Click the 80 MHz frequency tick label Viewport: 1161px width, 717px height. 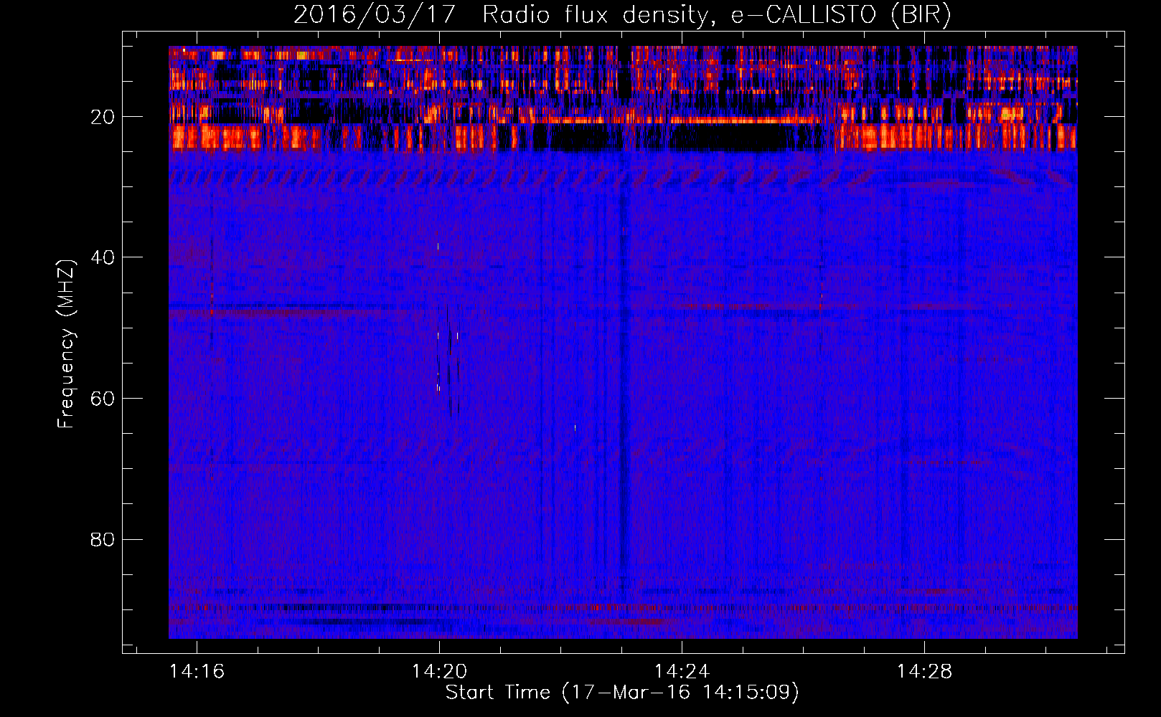pyautogui.click(x=103, y=539)
